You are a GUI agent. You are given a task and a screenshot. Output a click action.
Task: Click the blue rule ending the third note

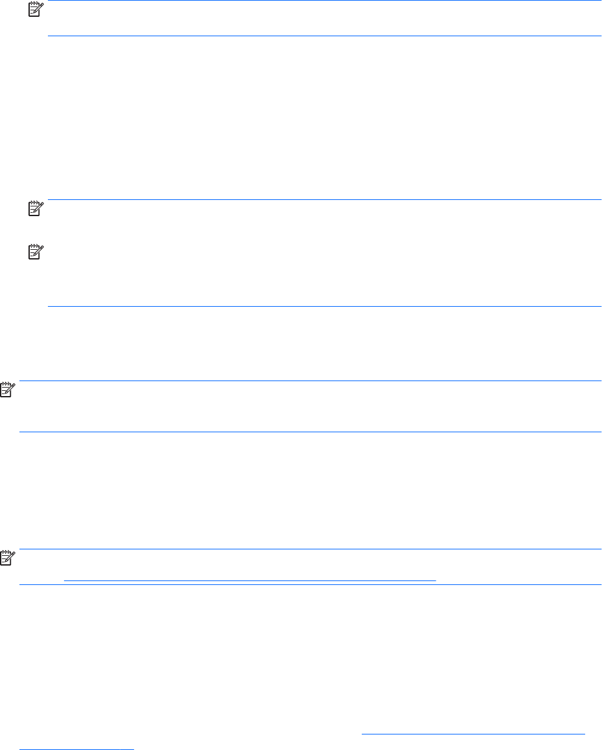coord(324,306)
